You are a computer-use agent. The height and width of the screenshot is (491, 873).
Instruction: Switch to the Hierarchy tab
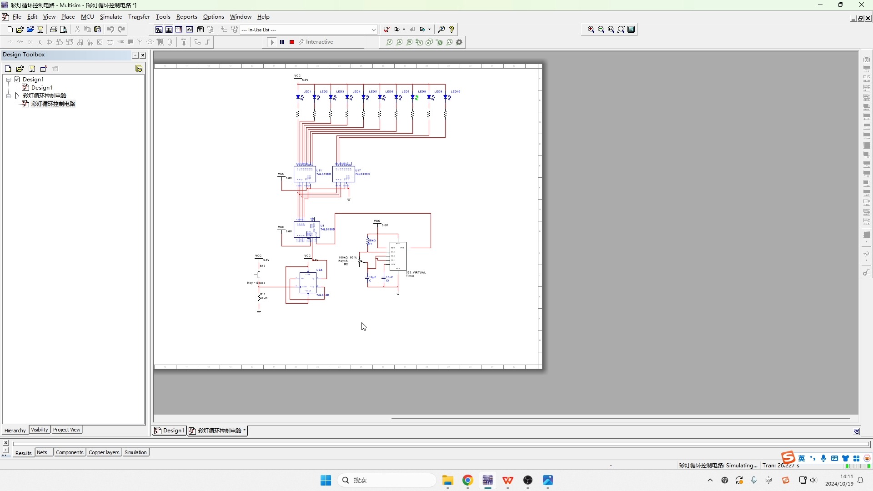coord(15,431)
